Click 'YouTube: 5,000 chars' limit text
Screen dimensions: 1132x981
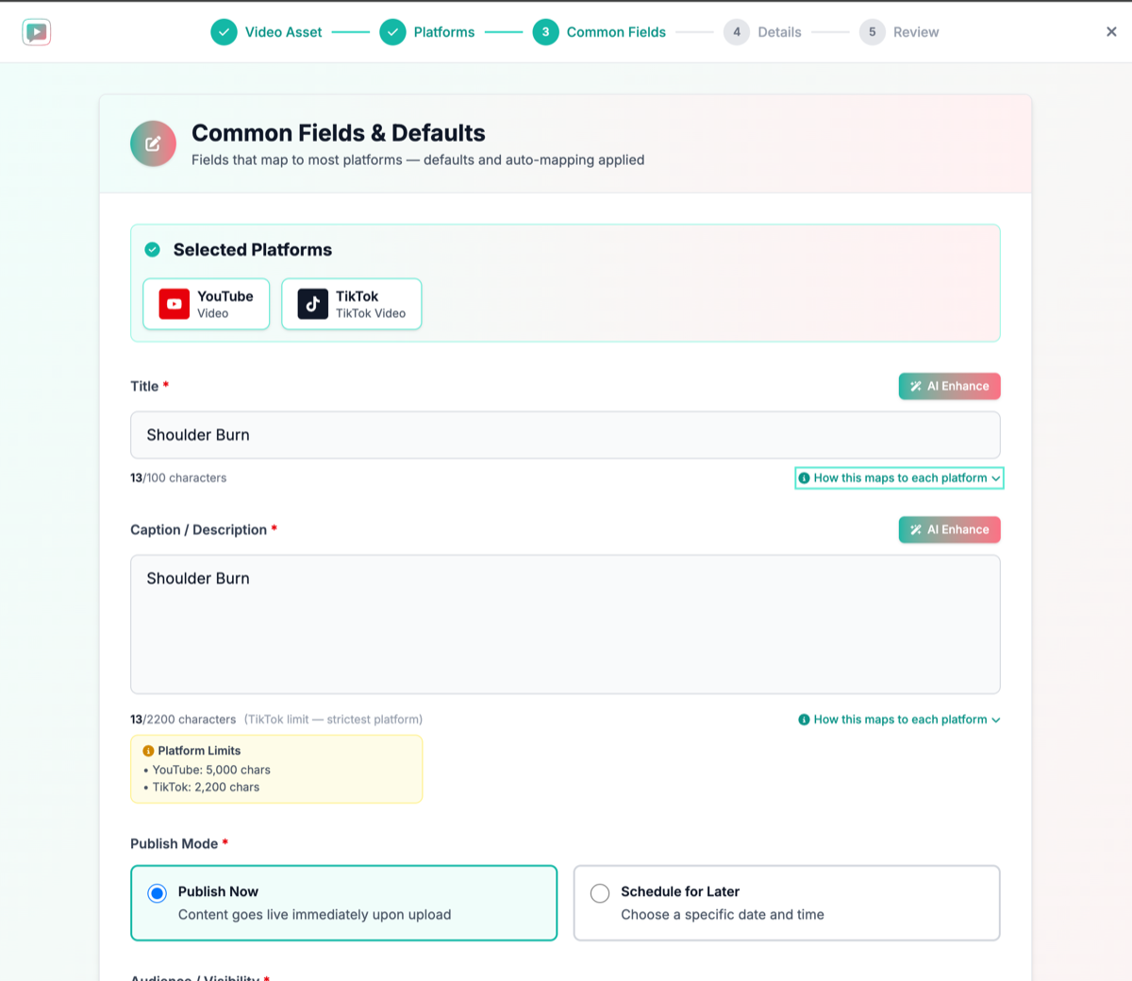(x=211, y=770)
